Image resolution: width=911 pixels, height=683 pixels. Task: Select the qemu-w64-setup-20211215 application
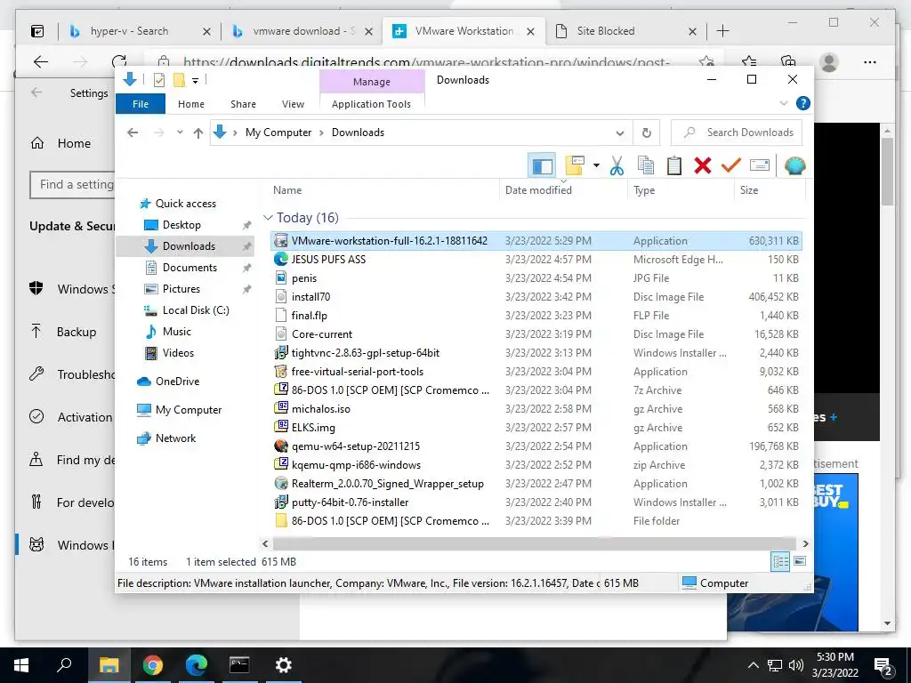[536, 446]
